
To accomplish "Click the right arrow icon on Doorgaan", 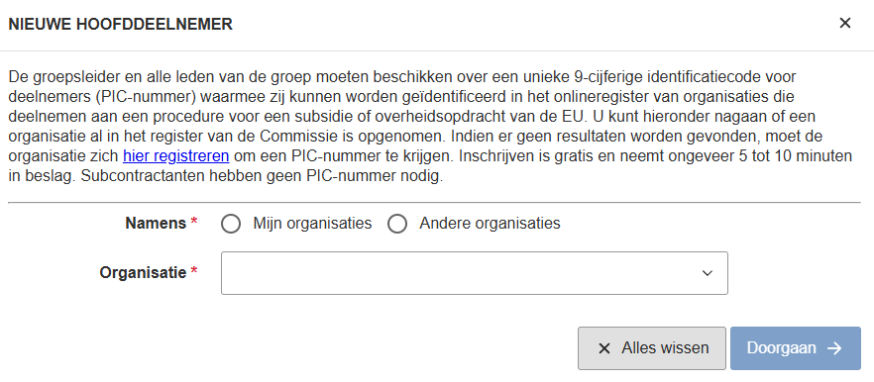I will tap(834, 348).
